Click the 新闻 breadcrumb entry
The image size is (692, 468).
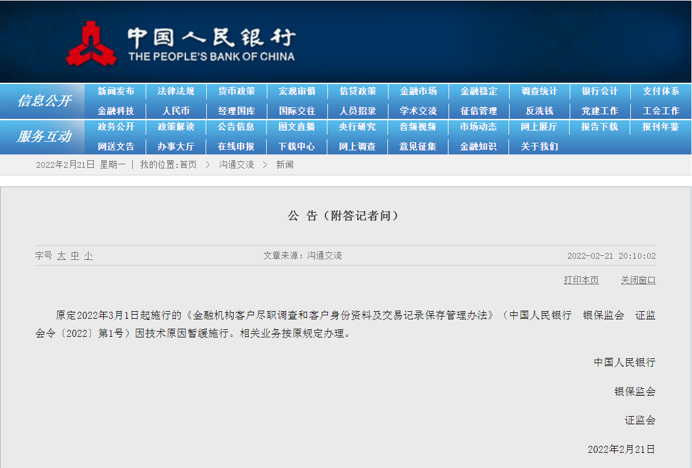point(285,164)
